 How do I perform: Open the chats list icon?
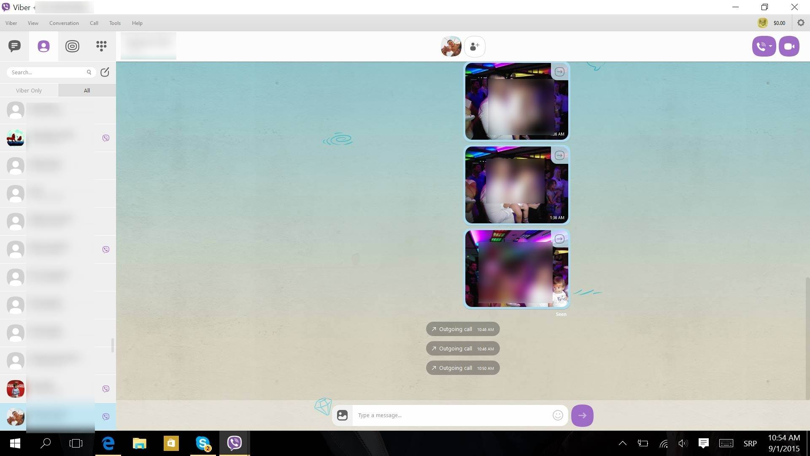pyautogui.click(x=14, y=46)
